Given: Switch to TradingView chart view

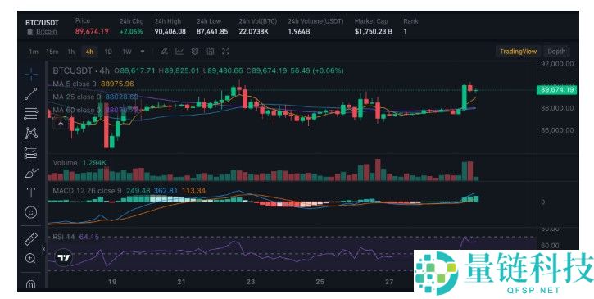Looking at the screenshot, I should coord(519,52).
